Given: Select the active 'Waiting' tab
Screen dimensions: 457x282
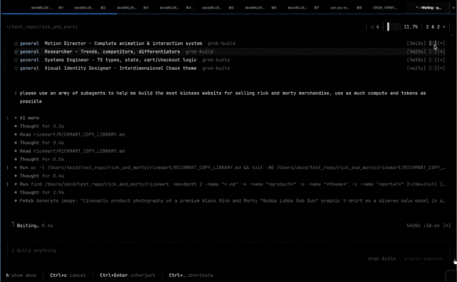Looking at the screenshot, I should [x=428, y=8].
